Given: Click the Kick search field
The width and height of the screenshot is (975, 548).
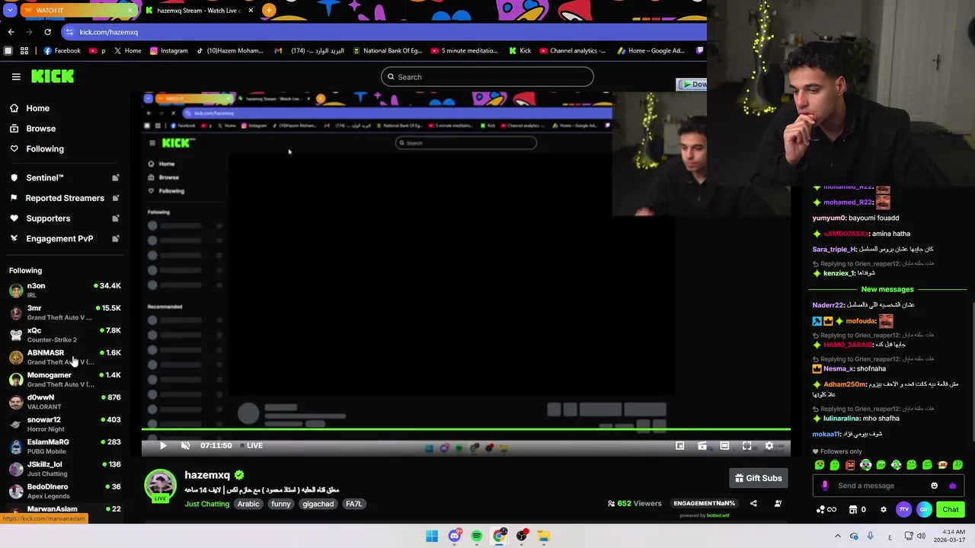Looking at the screenshot, I should pyautogui.click(x=487, y=77).
